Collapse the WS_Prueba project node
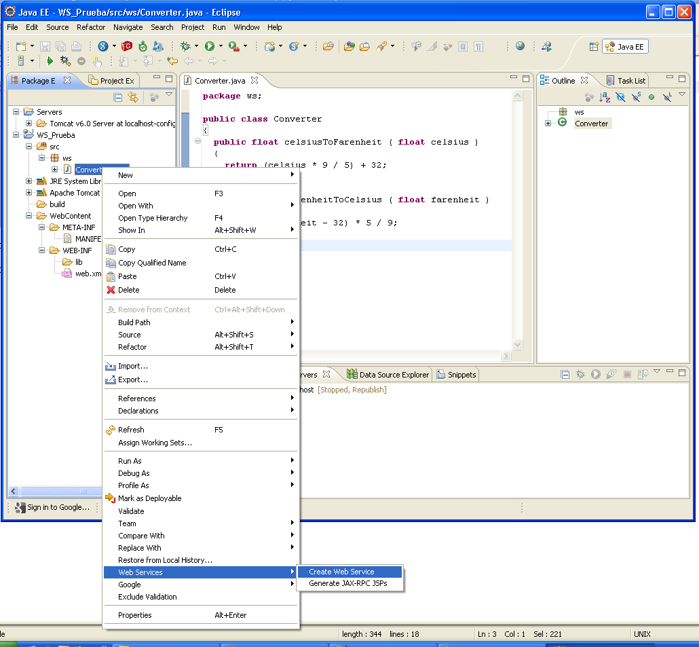Screen dimensions: 699x647 [x=16, y=134]
